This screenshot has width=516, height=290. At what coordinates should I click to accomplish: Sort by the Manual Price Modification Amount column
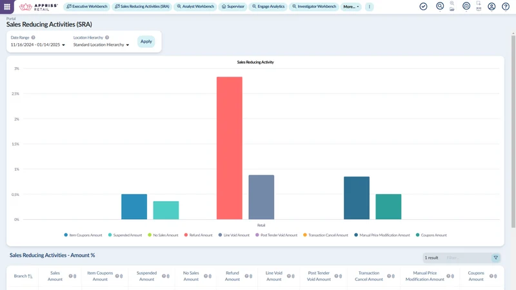point(453,276)
